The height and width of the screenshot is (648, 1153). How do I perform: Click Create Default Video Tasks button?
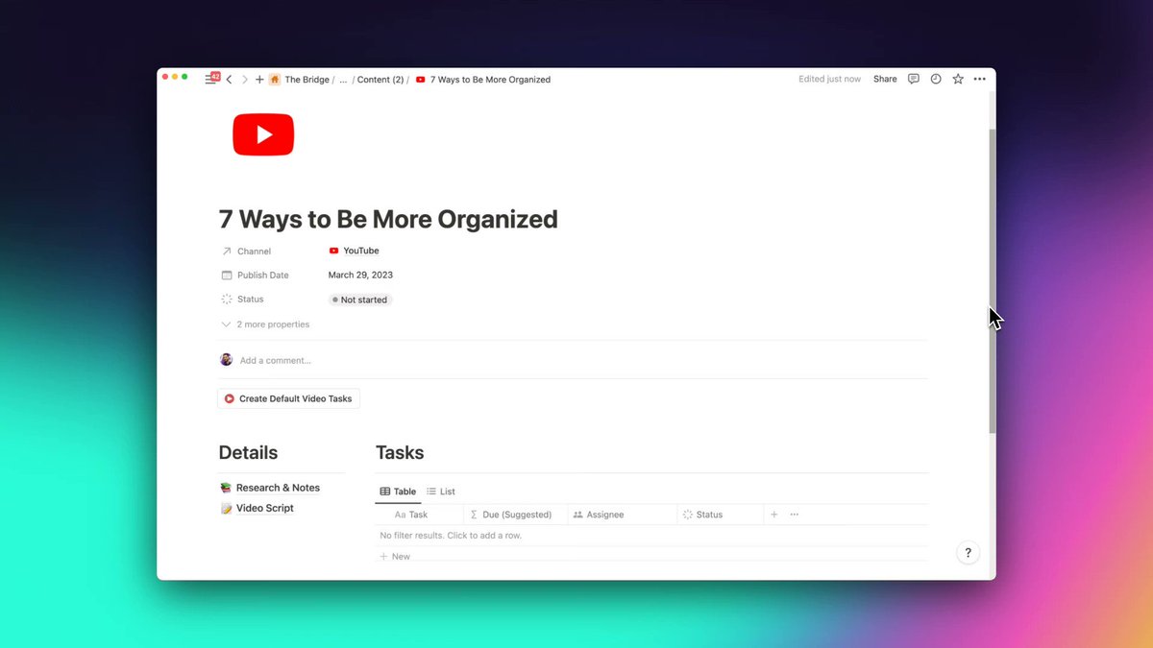click(x=289, y=398)
